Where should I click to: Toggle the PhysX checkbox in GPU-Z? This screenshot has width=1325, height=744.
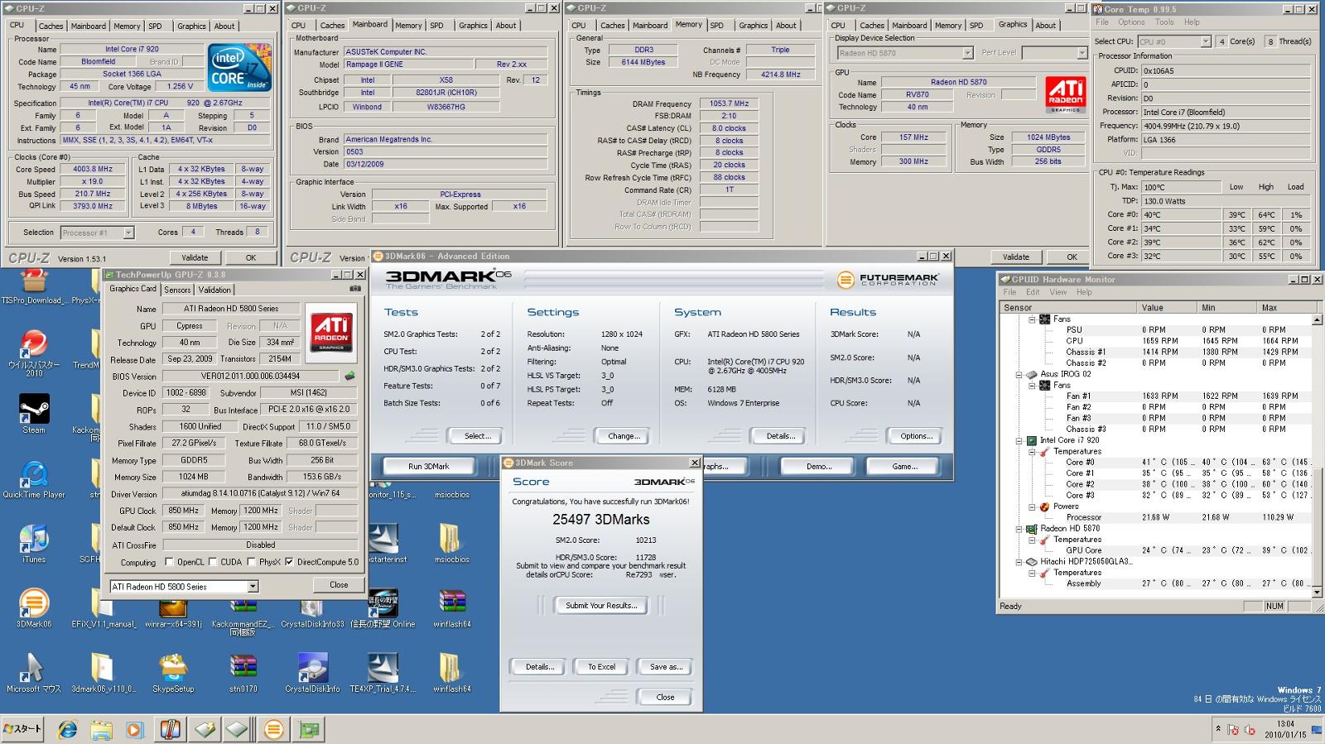(x=250, y=562)
